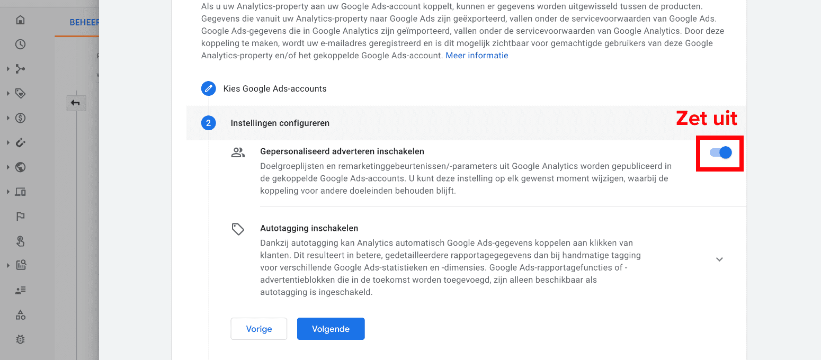Screen dimensions: 821x360
Task: Open the Home icon in sidebar
Action: tap(20, 20)
